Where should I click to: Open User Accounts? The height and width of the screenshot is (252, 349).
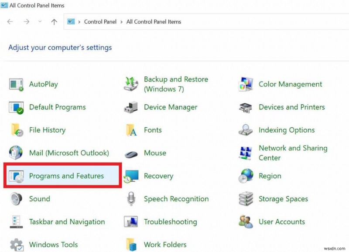pyautogui.click(x=281, y=222)
